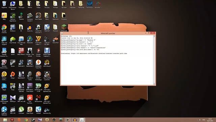The width and height of the screenshot is (216, 122).
Task: Open the Minecraft grass block desktop icon
Action: 64,28
